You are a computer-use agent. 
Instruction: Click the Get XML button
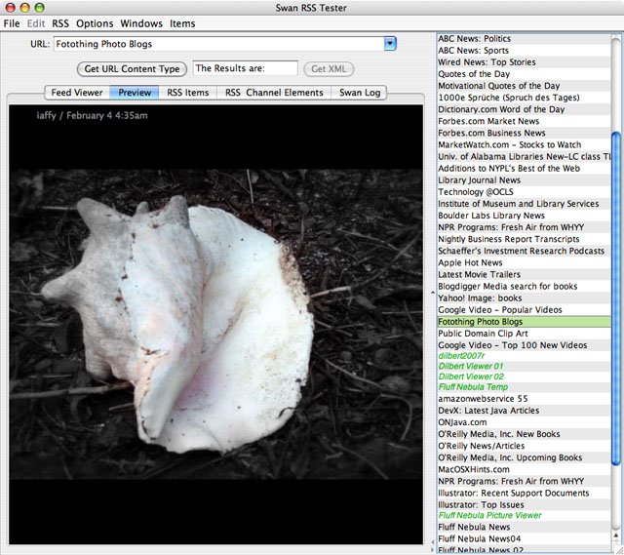[329, 68]
